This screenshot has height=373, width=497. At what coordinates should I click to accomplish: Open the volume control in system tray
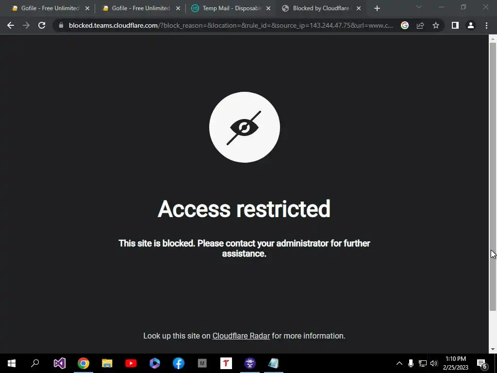point(434,363)
